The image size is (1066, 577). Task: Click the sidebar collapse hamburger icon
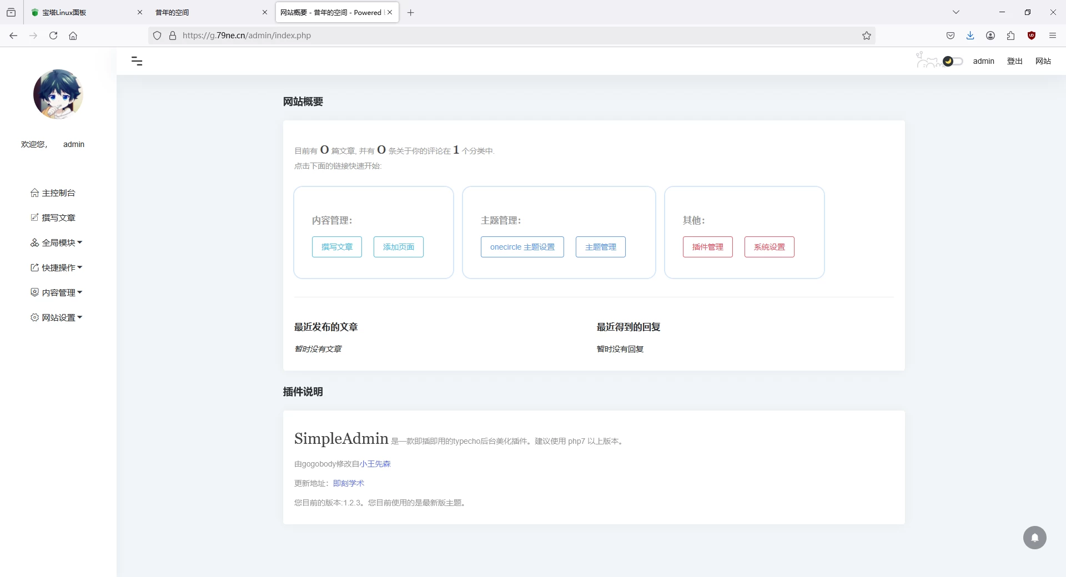(x=137, y=61)
